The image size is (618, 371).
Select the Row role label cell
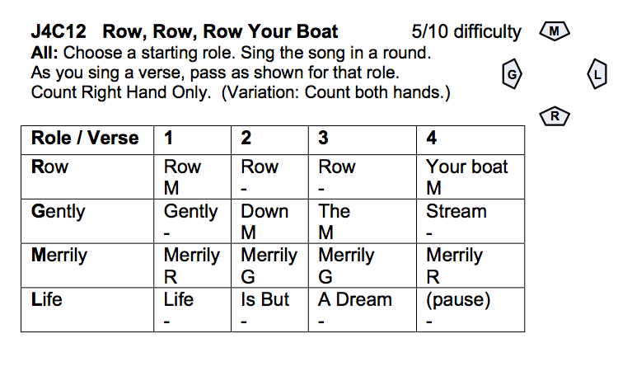coord(87,176)
